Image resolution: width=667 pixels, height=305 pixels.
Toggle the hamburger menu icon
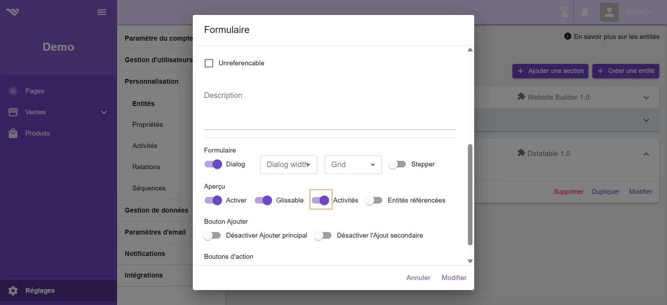[102, 13]
